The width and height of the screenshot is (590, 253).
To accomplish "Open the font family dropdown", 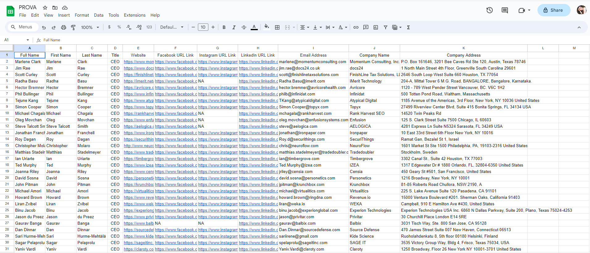I will 172,27.
